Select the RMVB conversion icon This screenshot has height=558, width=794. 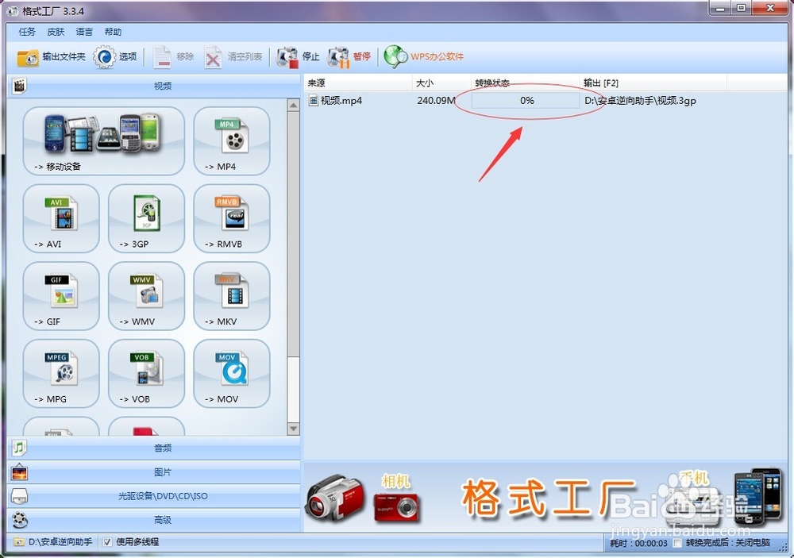coord(231,218)
